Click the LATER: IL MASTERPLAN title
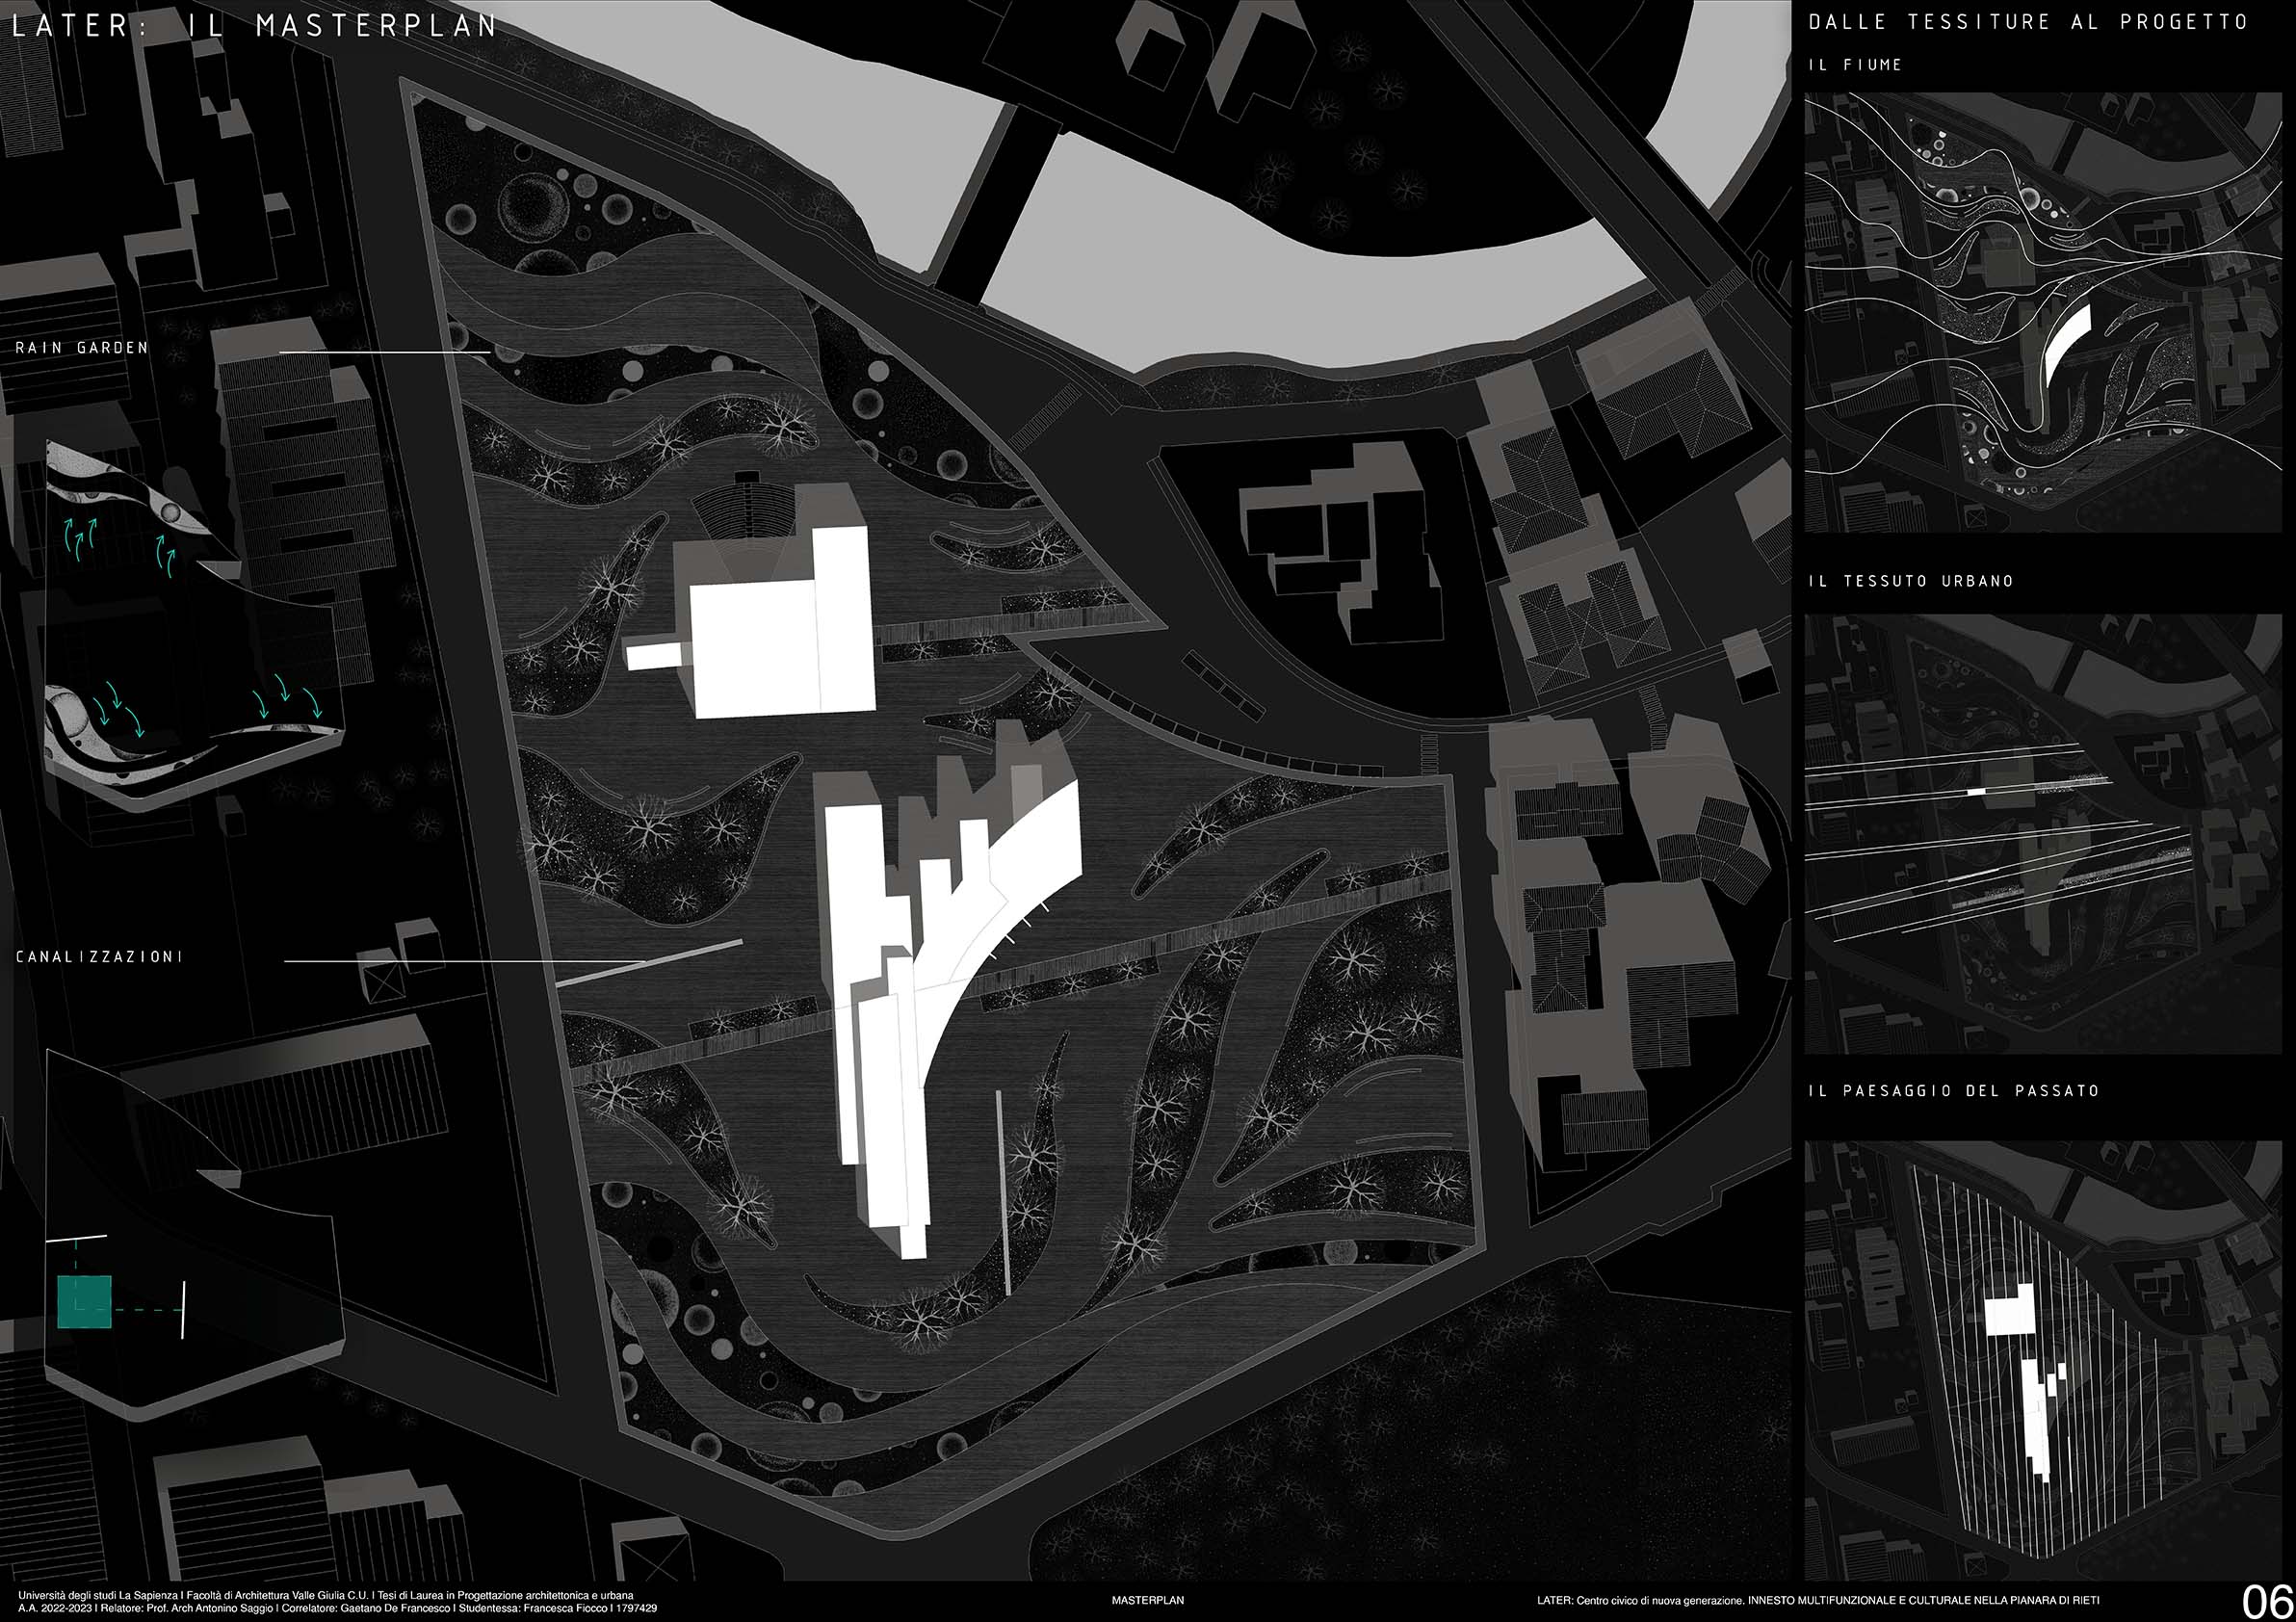 click(255, 26)
